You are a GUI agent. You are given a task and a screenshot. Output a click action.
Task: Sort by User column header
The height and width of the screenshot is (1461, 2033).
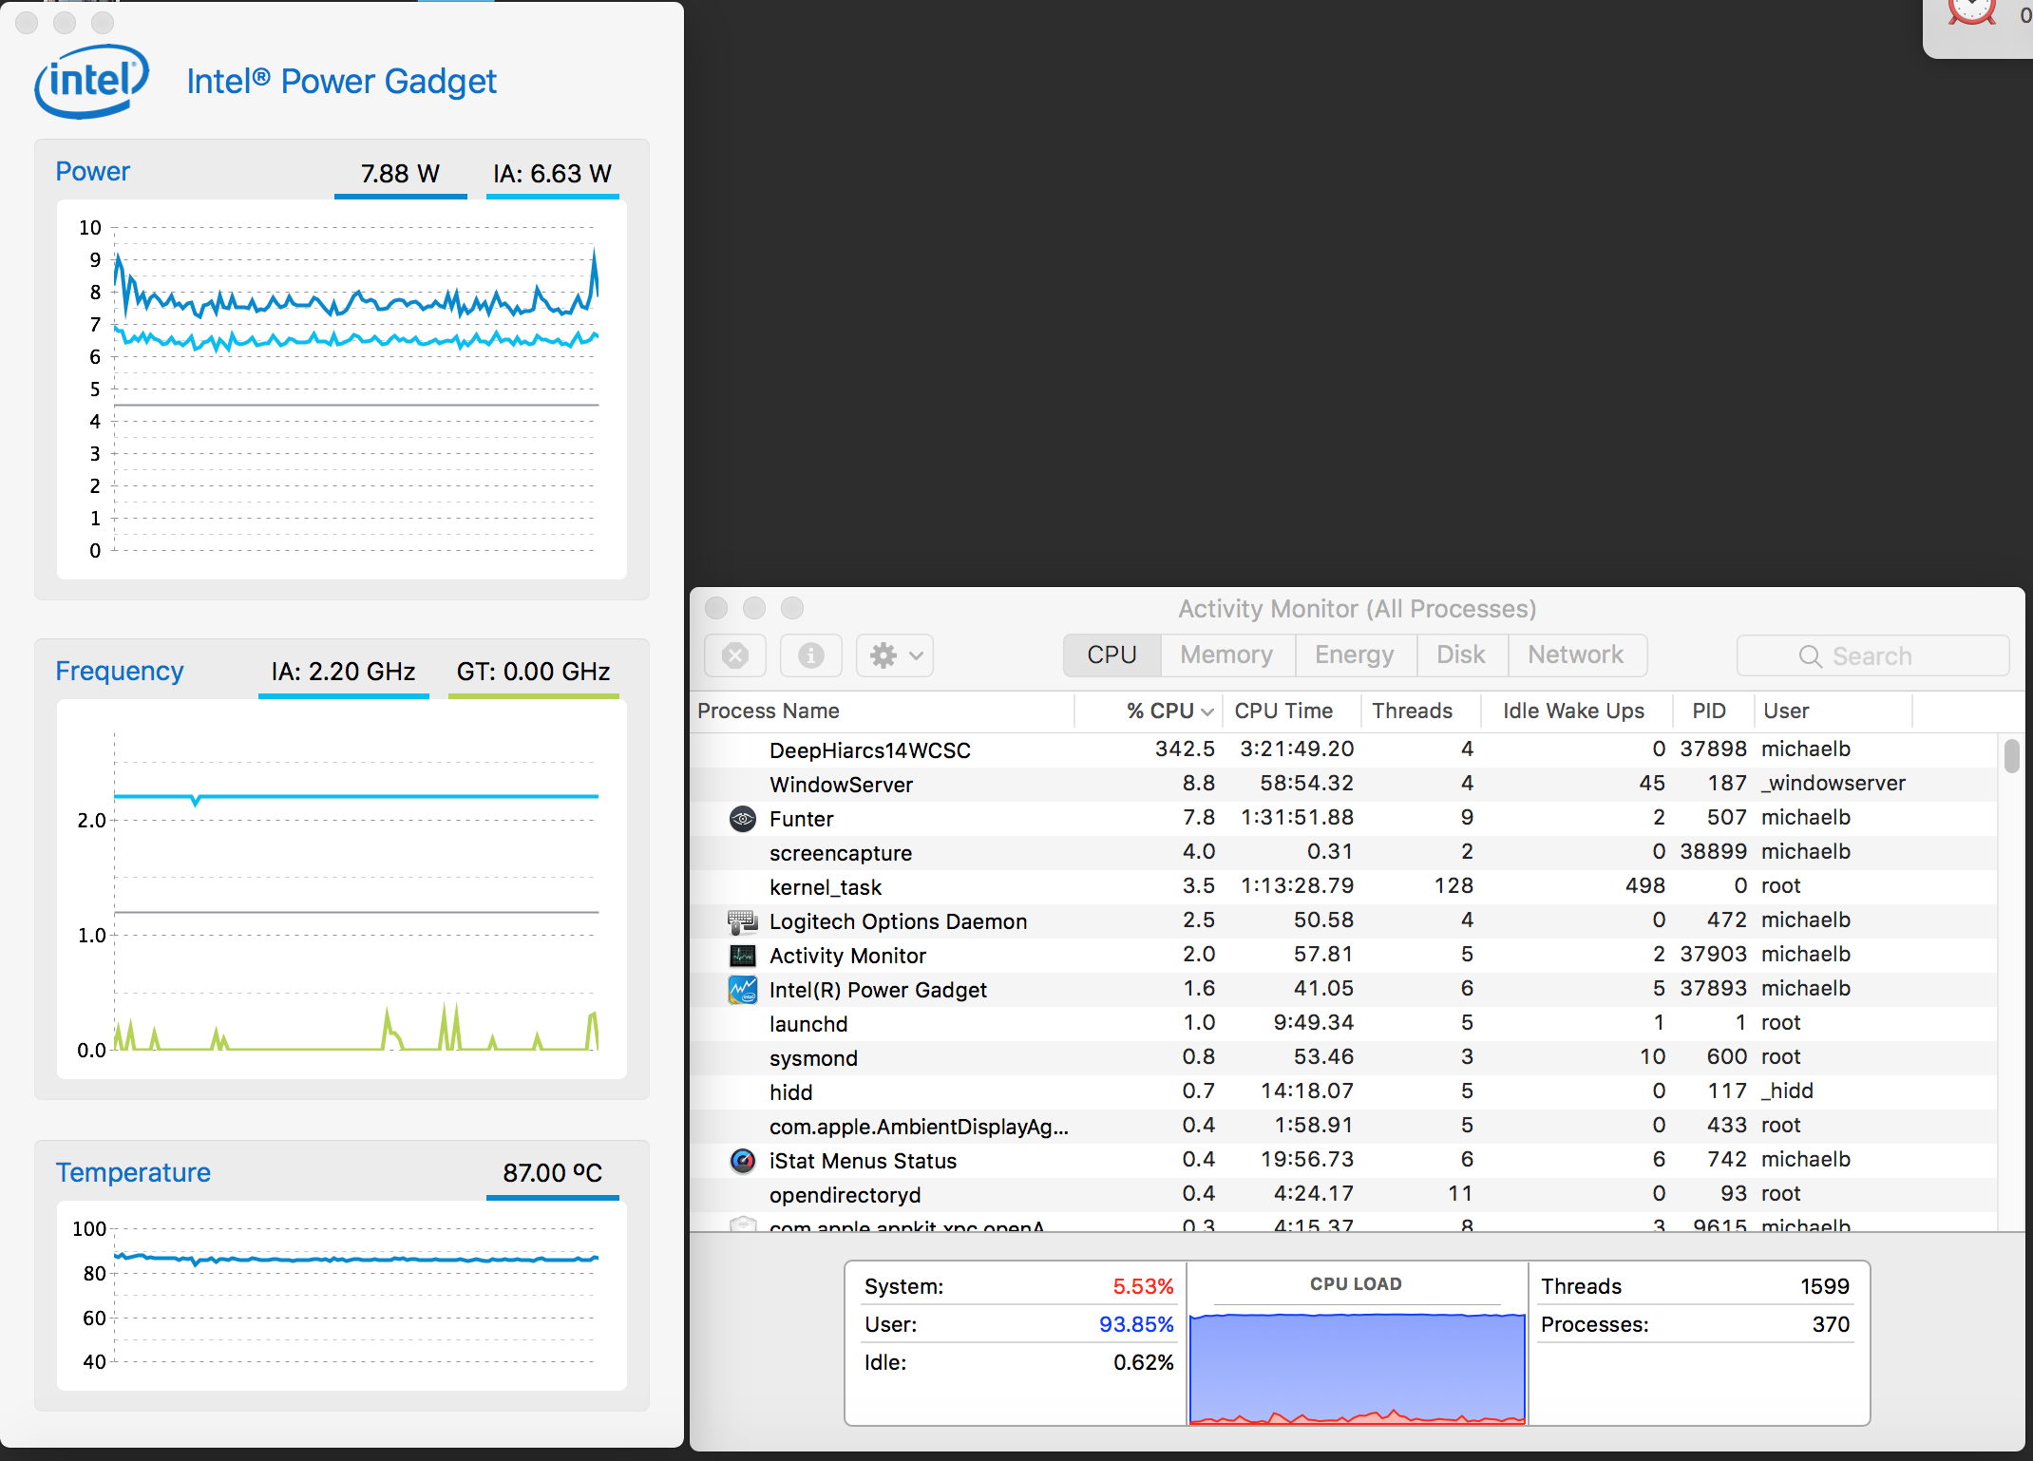(1833, 711)
